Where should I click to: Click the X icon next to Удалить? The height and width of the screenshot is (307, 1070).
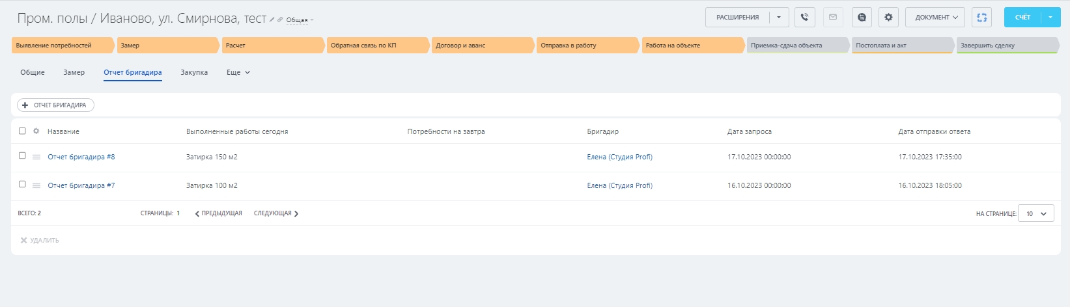(23, 241)
